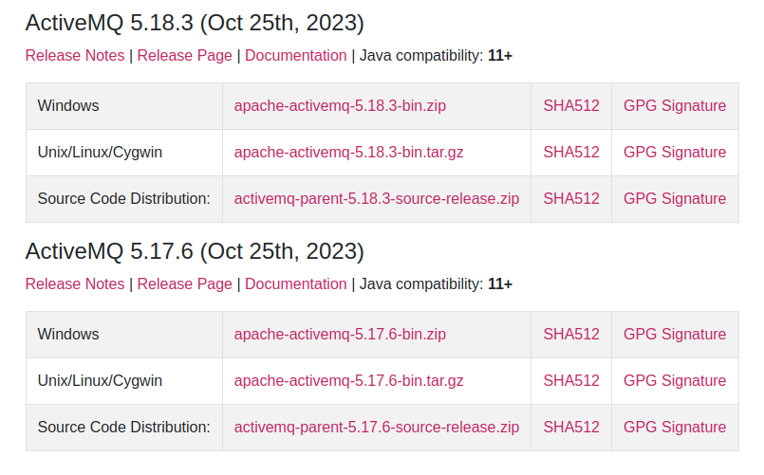764x475 pixels.
Task: Download apache-activemq-5.18.3-bin.zip
Action: point(340,105)
